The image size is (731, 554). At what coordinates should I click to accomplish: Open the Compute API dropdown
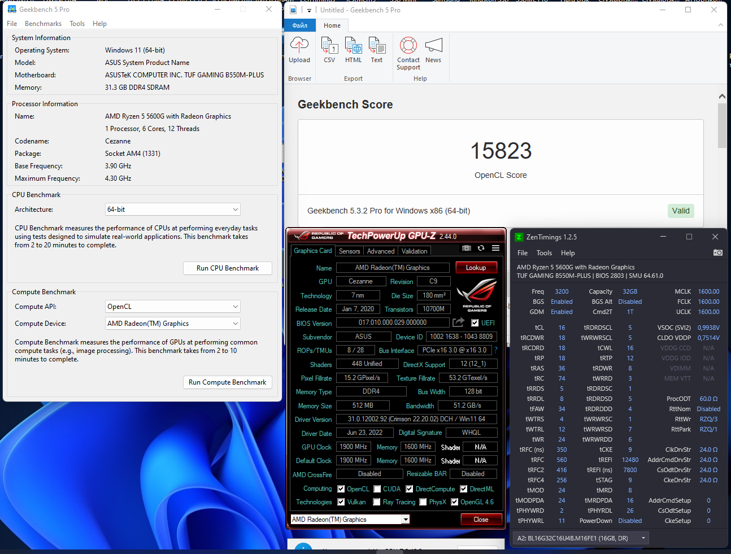[173, 307]
